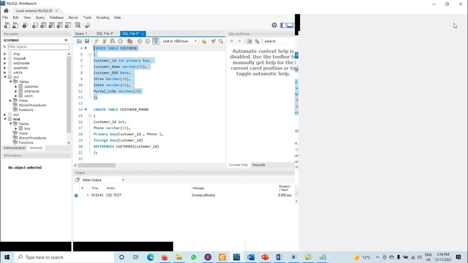The image size is (468, 263).
Task: Collapse the test schema
Action: tap(5, 119)
